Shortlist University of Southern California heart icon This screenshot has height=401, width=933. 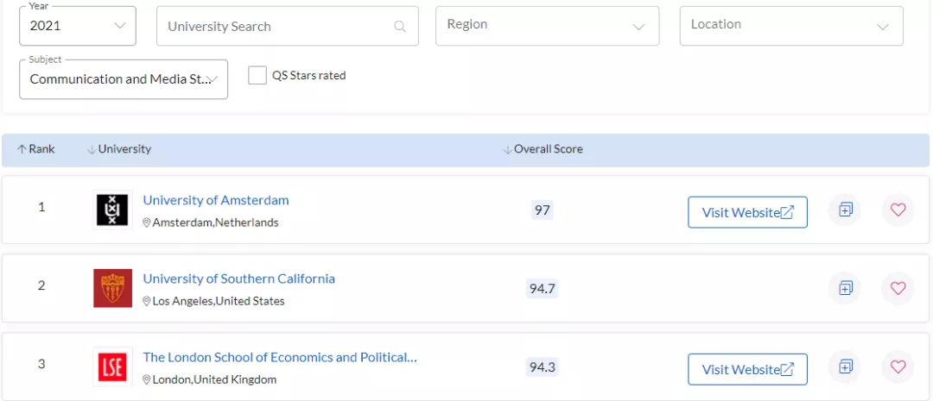[898, 288]
